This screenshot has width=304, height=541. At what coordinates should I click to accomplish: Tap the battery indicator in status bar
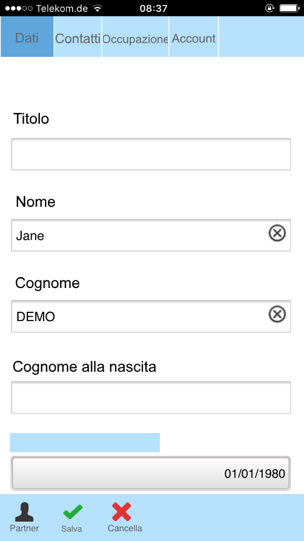pos(289,8)
